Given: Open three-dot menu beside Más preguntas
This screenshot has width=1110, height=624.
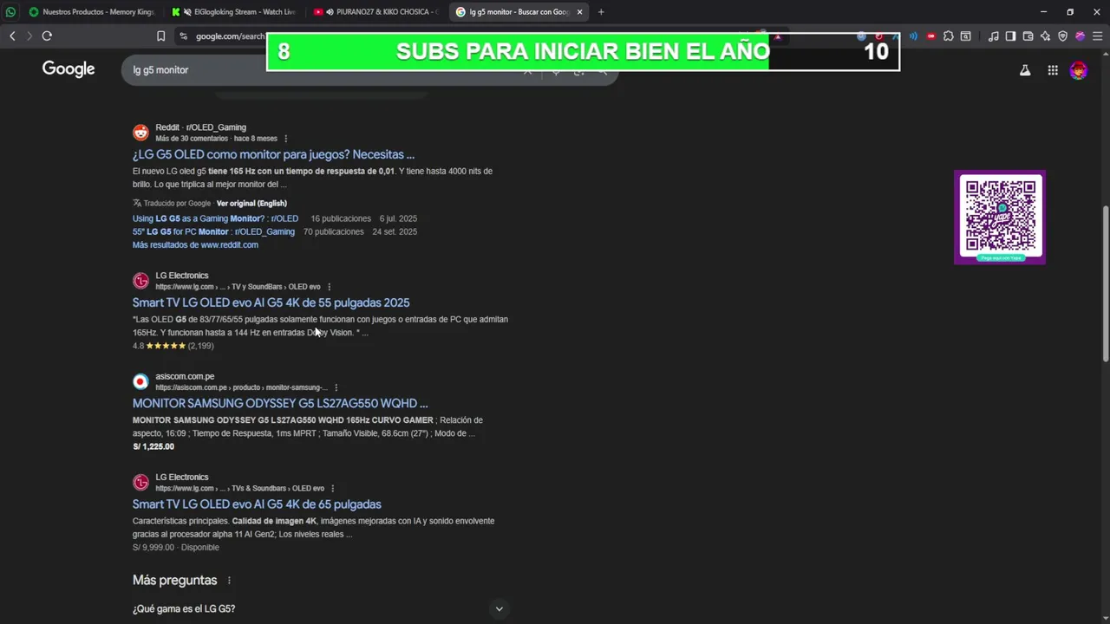Looking at the screenshot, I should pyautogui.click(x=229, y=581).
